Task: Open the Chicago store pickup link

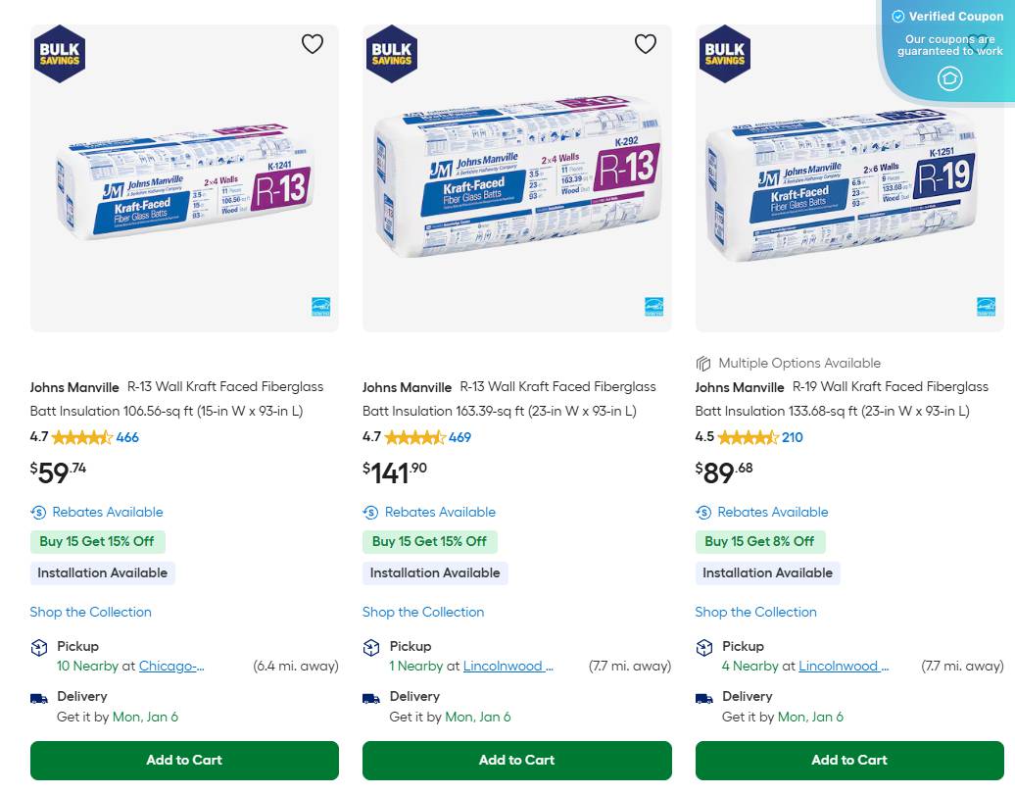Action: [171, 666]
